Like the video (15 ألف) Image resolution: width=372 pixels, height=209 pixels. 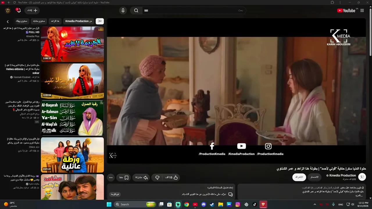tap(171, 177)
